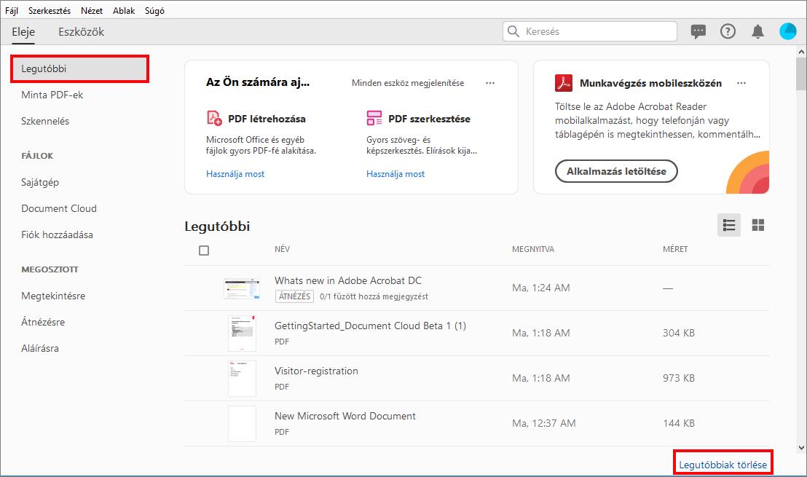Open the chat messages icon
807x477 pixels.
(698, 31)
